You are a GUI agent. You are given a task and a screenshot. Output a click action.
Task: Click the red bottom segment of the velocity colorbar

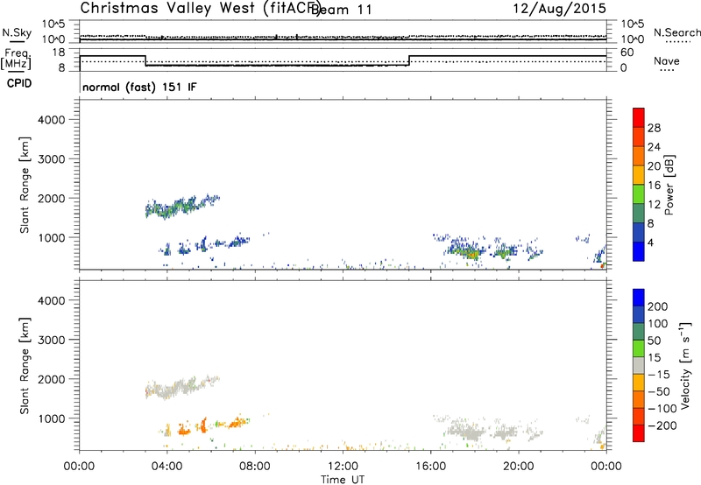tap(639, 433)
